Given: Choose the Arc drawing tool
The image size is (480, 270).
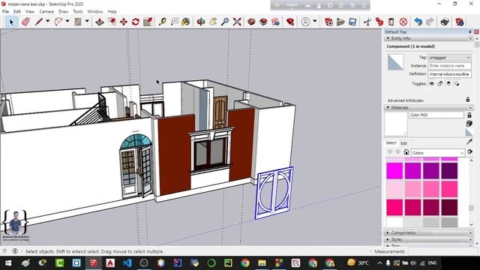Looking at the screenshot, I should tap(58, 22).
